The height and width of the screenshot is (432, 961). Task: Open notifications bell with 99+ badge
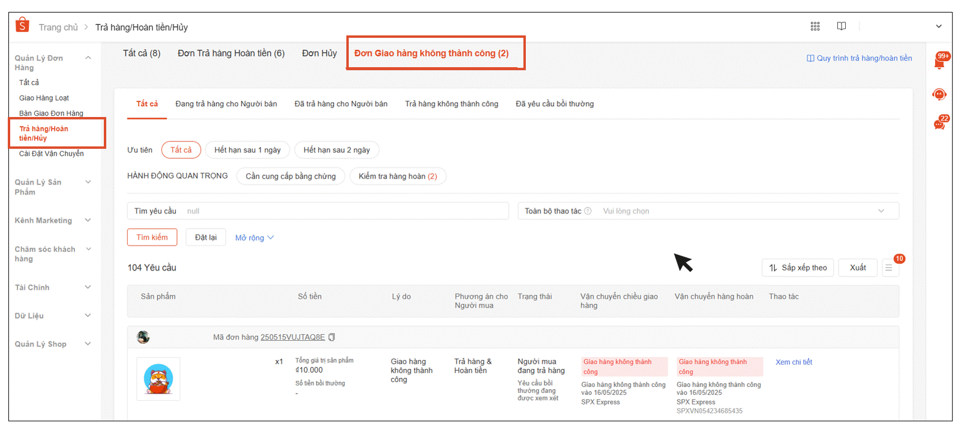point(940,61)
